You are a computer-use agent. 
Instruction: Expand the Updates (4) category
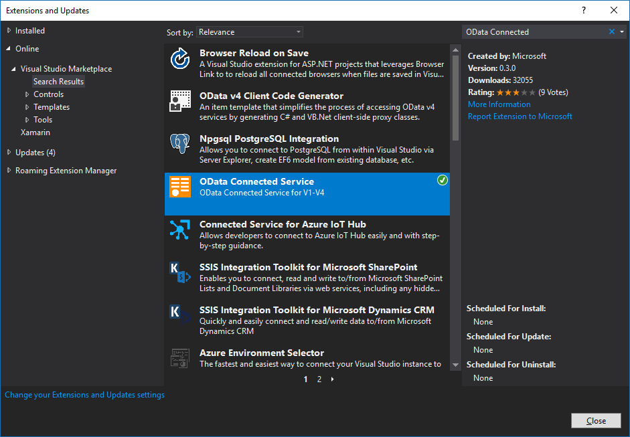[x=9, y=152]
